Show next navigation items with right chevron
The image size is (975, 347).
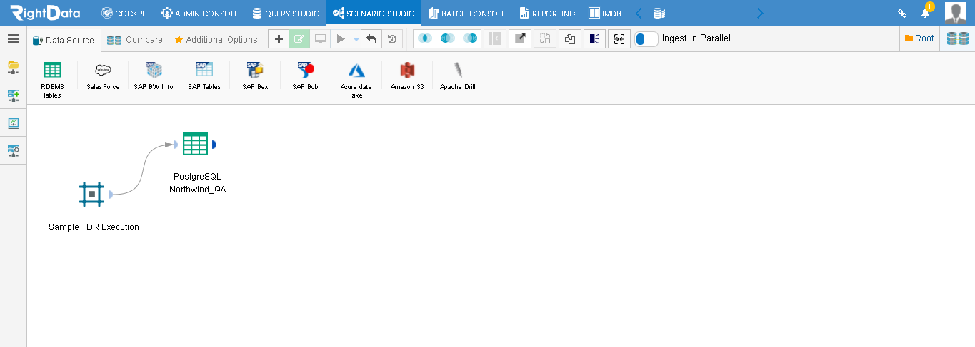759,13
